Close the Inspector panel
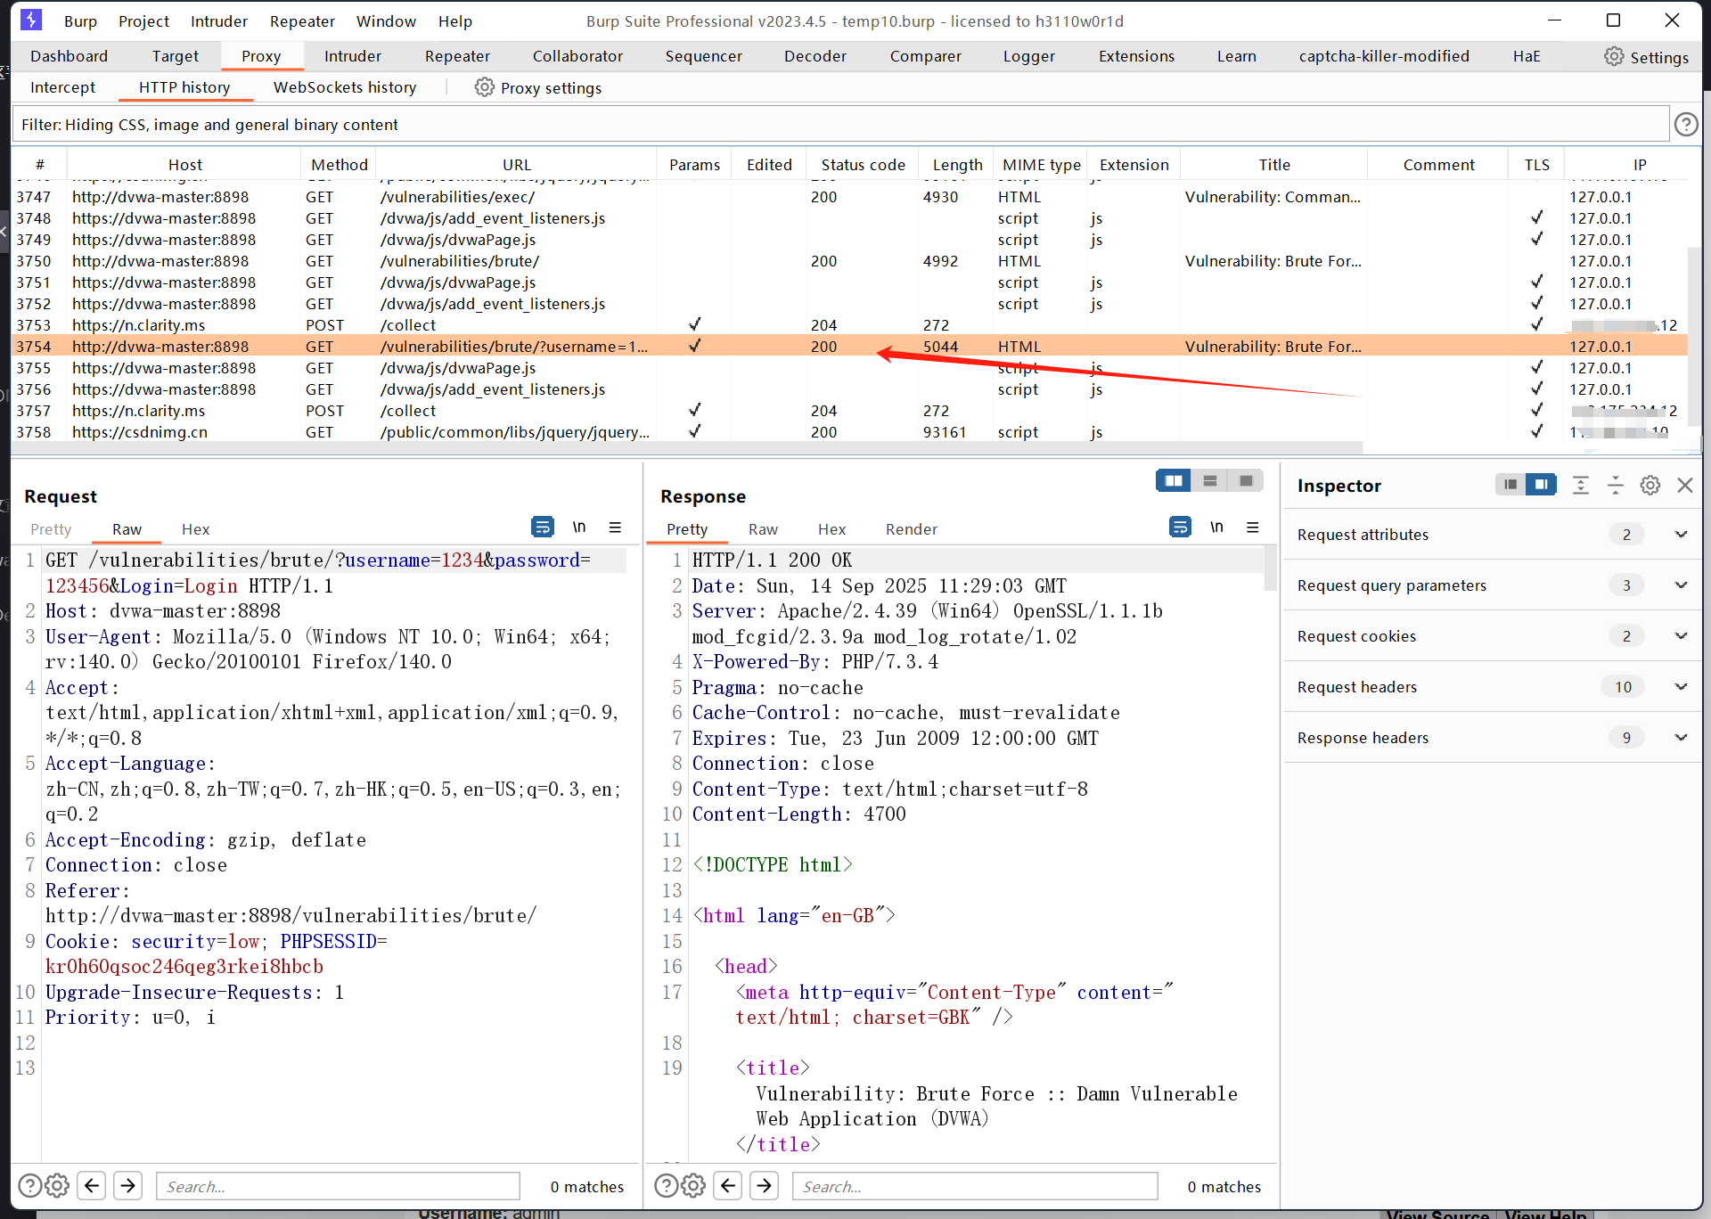The image size is (1711, 1219). coord(1684,485)
